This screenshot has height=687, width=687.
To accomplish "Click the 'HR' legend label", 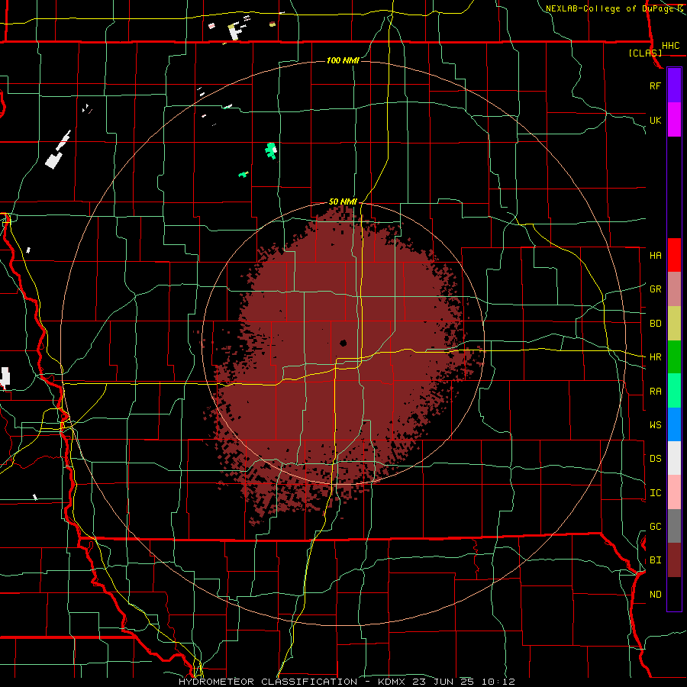I will 656,357.
